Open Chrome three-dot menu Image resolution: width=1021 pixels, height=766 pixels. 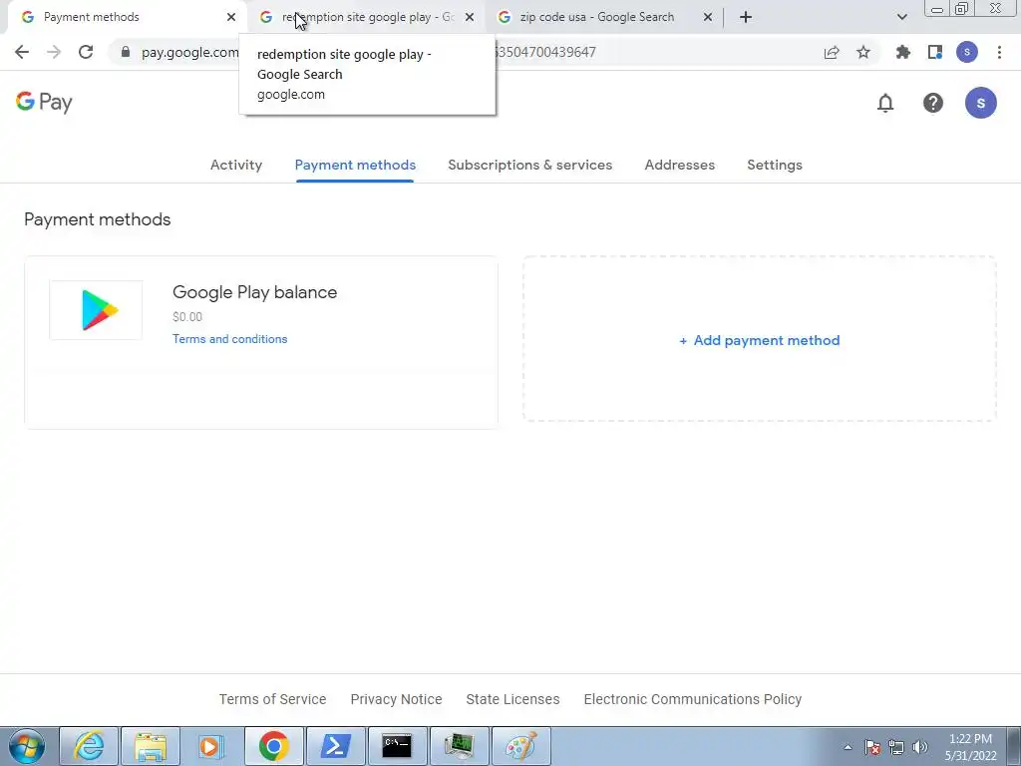tap(999, 52)
